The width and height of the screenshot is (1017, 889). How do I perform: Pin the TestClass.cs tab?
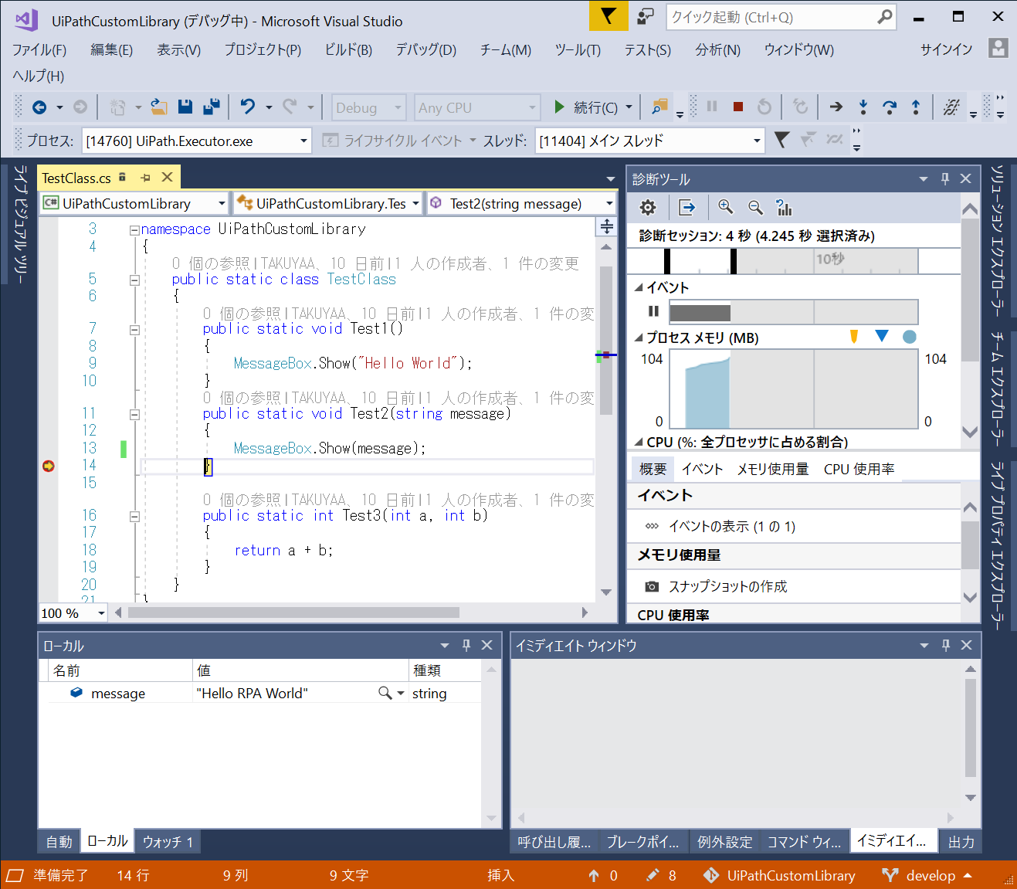tap(145, 178)
